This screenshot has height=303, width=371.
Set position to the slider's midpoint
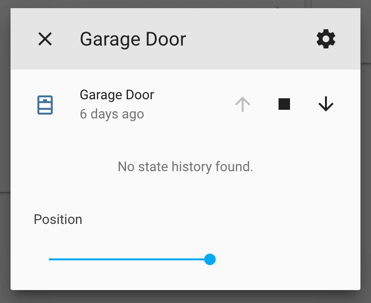[x=129, y=259]
